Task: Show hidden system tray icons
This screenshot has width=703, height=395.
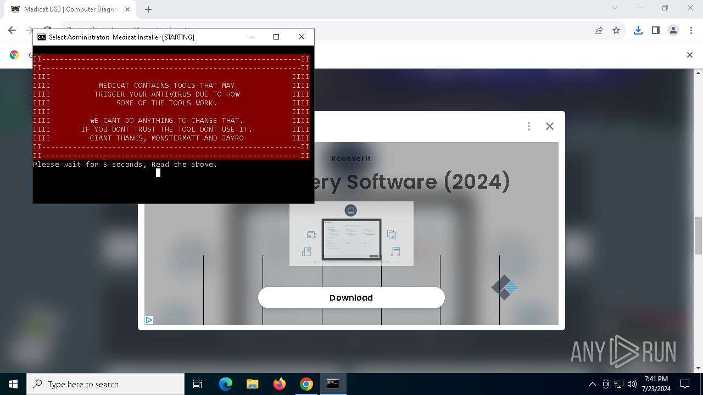Action: pyautogui.click(x=592, y=384)
